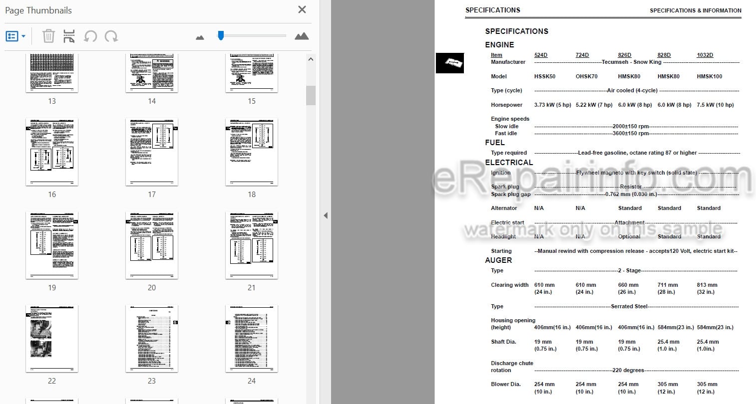756x404 pixels.
Task: Click the 'HSSK50' model value
Action: (545, 76)
